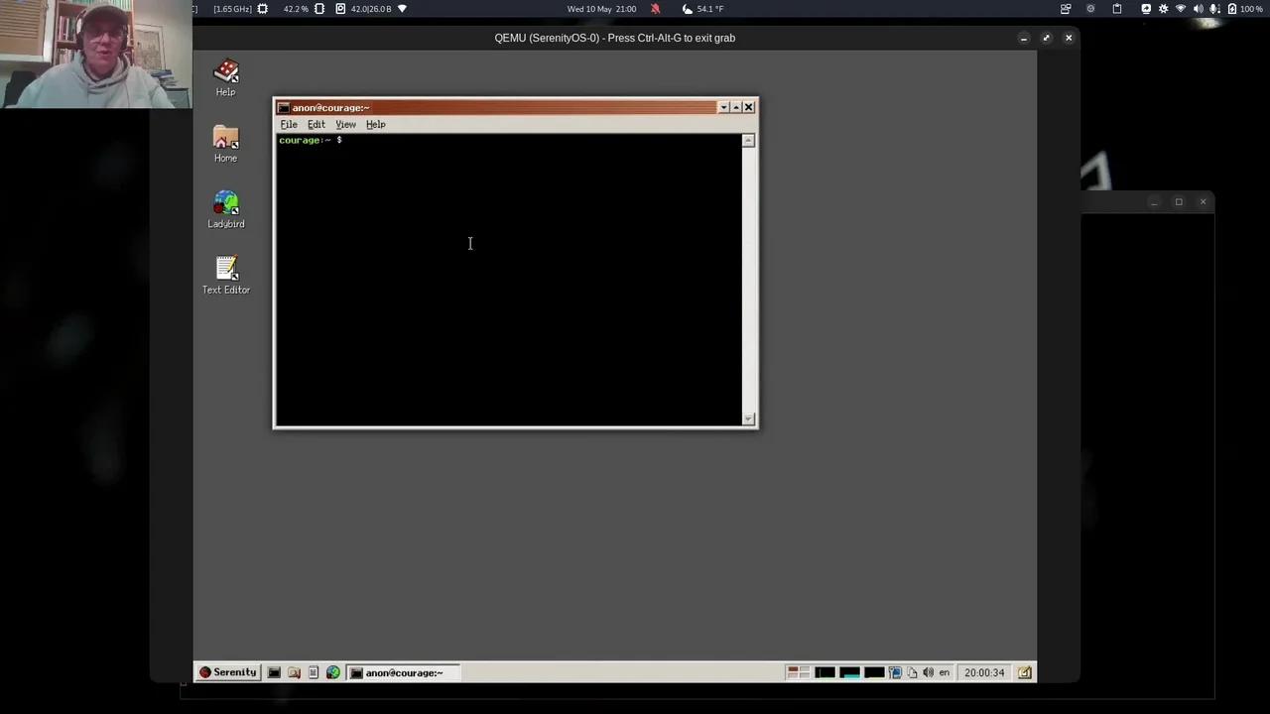Mute audio via the speaker tray icon
1270x714 pixels.
pyautogui.click(x=929, y=672)
